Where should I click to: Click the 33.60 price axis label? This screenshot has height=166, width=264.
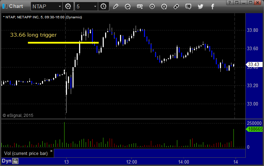(x=253, y=48)
